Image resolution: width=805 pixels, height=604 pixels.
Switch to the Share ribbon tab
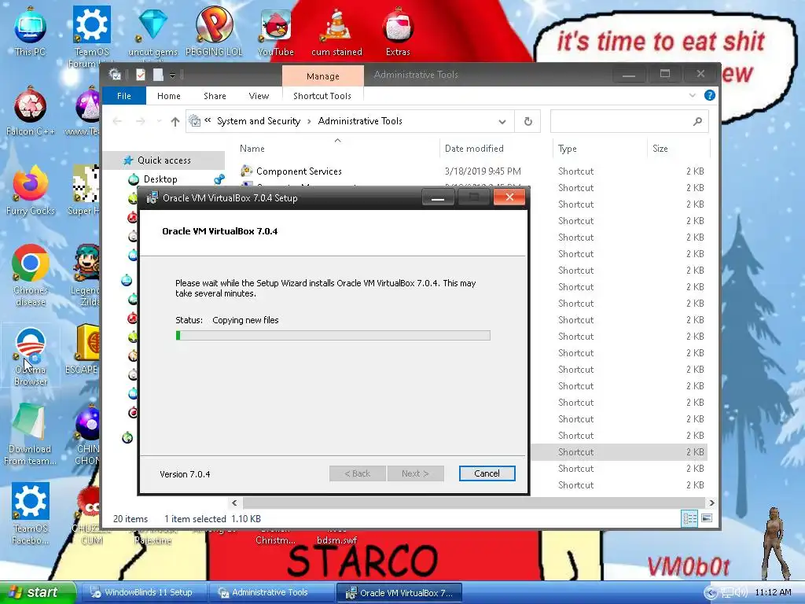click(x=215, y=95)
